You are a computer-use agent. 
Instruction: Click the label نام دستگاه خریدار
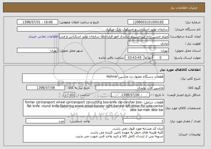click(x=188, y=29)
